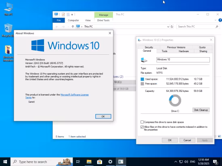
Task: Switch to the Tools tab
Action: 165,51
